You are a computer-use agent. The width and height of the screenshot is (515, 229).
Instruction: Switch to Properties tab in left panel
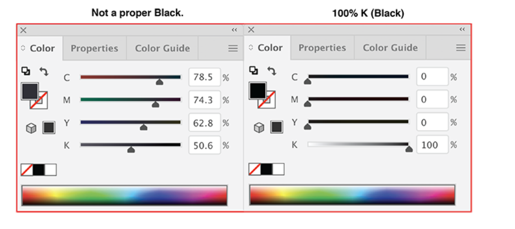coord(94,48)
